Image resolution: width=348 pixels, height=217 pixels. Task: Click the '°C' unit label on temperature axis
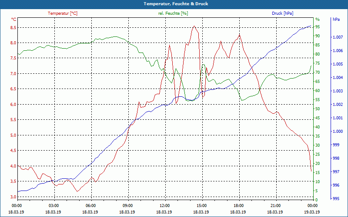pyautogui.click(x=13, y=19)
